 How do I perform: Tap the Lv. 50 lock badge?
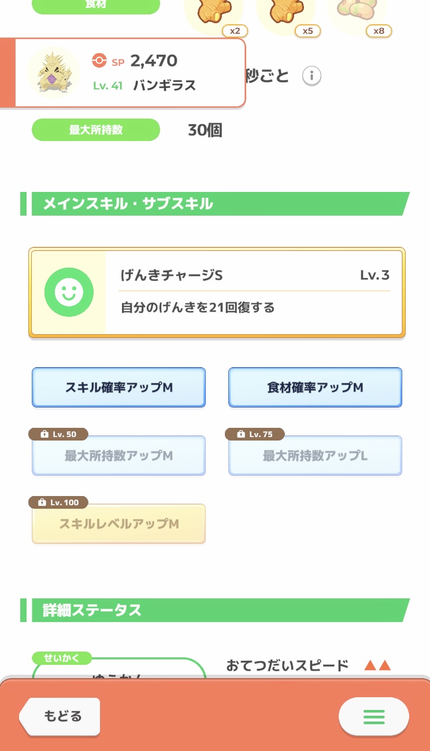(60, 434)
